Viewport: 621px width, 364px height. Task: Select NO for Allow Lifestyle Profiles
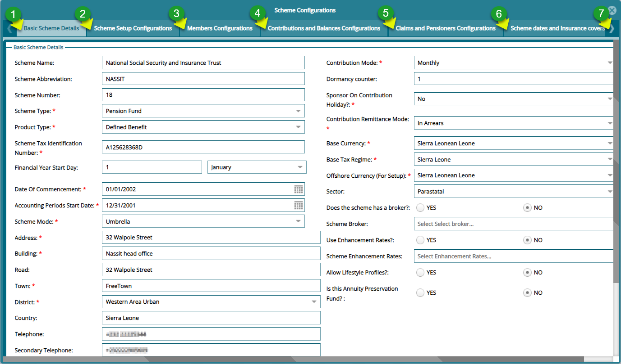(x=527, y=273)
